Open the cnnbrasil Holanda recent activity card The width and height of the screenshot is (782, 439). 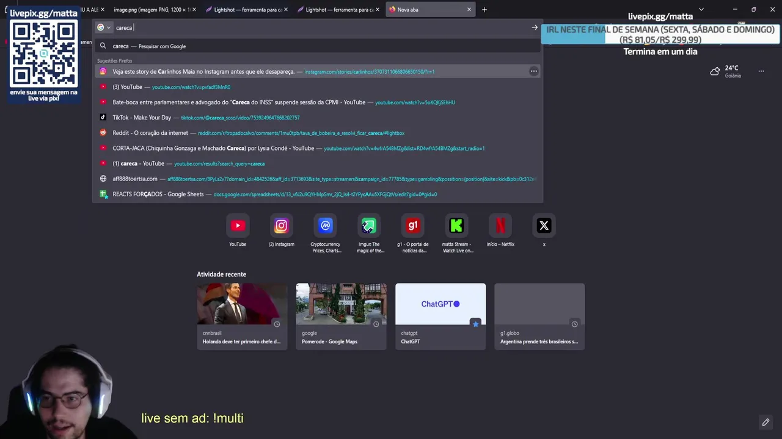(242, 316)
